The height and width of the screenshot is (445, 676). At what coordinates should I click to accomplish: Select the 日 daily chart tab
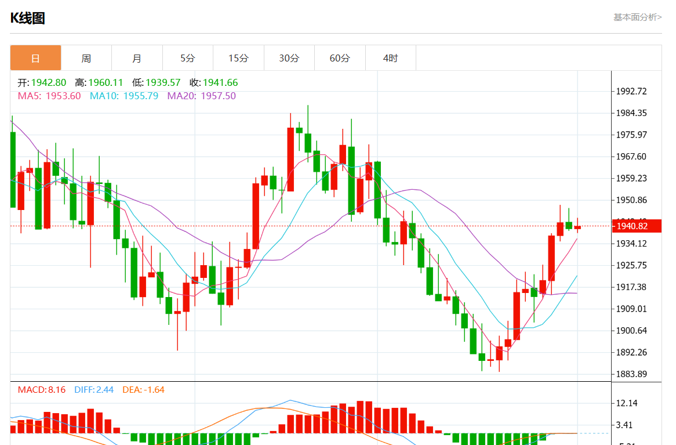[x=36, y=58]
